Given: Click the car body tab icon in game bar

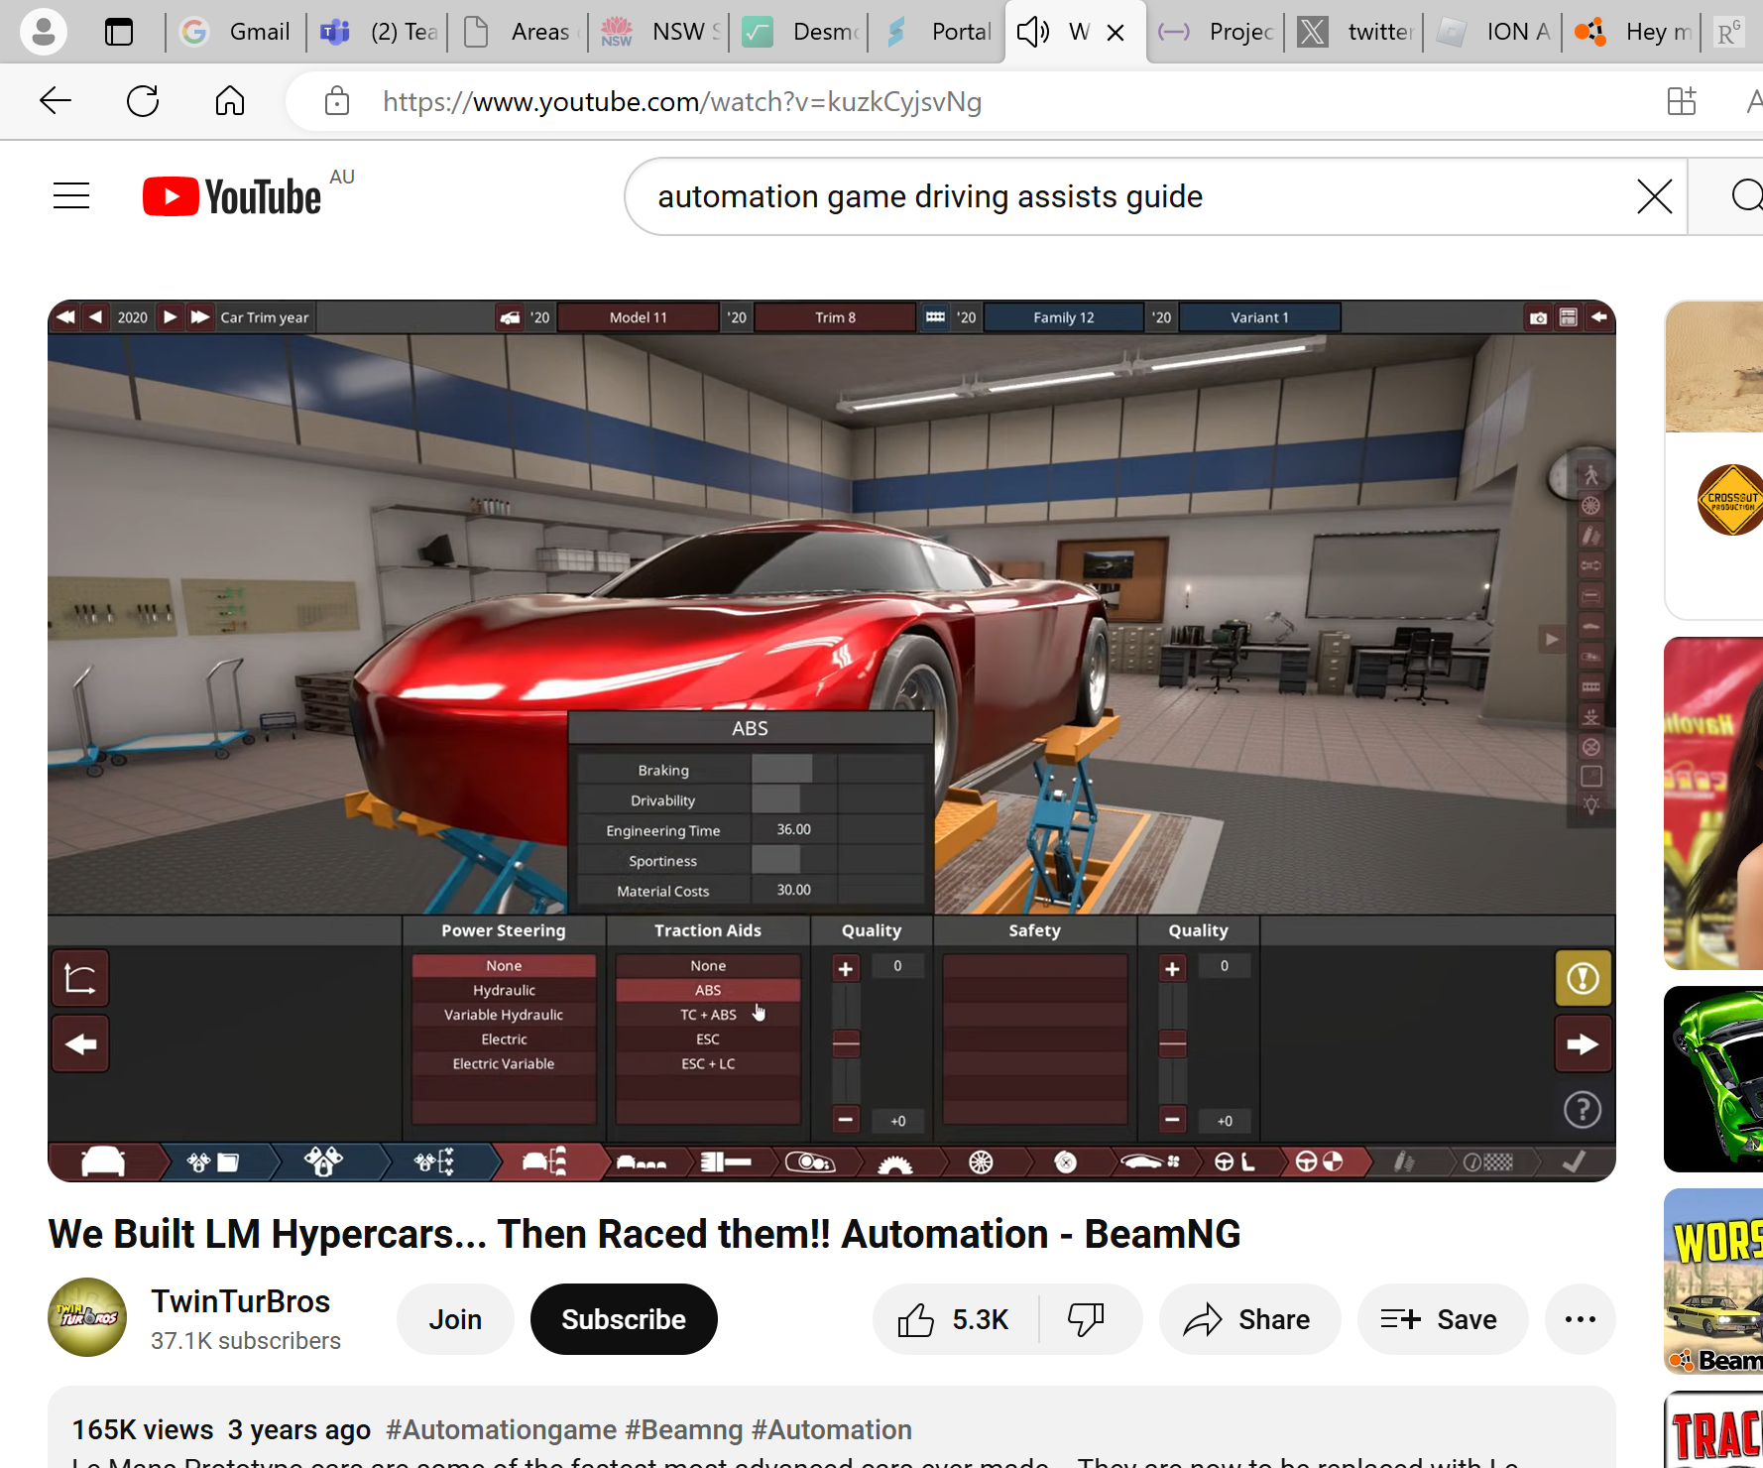Looking at the screenshot, I should [103, 1162].
